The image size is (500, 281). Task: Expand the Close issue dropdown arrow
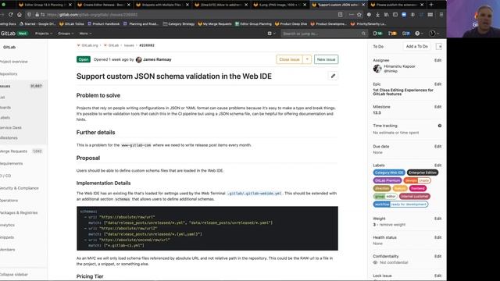pos(307,59)
